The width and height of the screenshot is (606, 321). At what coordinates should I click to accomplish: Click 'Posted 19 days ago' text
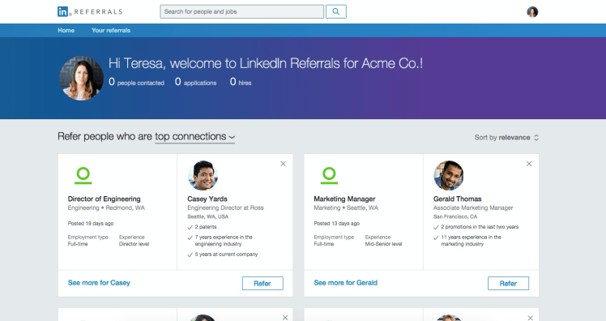[91, 224]
